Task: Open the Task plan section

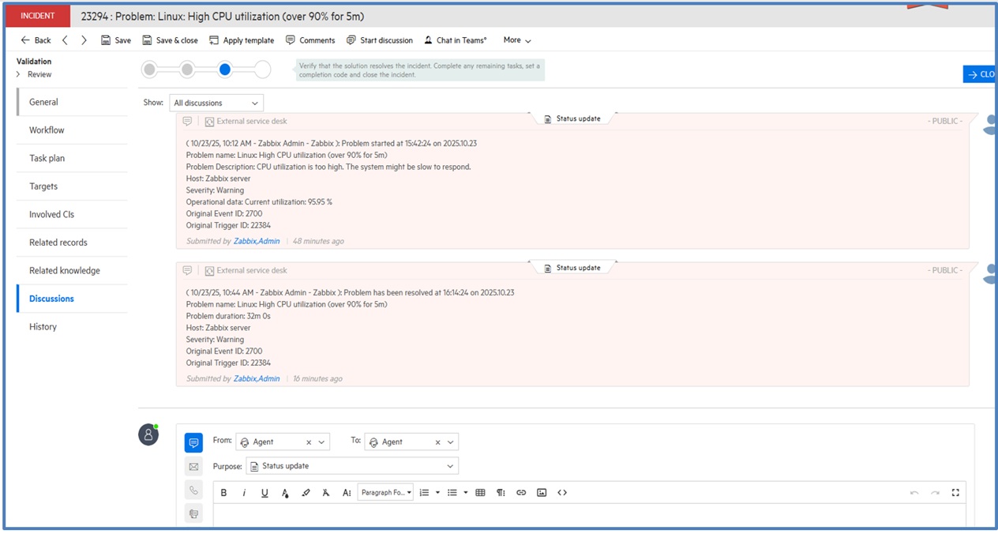Action: coord(72,158)
